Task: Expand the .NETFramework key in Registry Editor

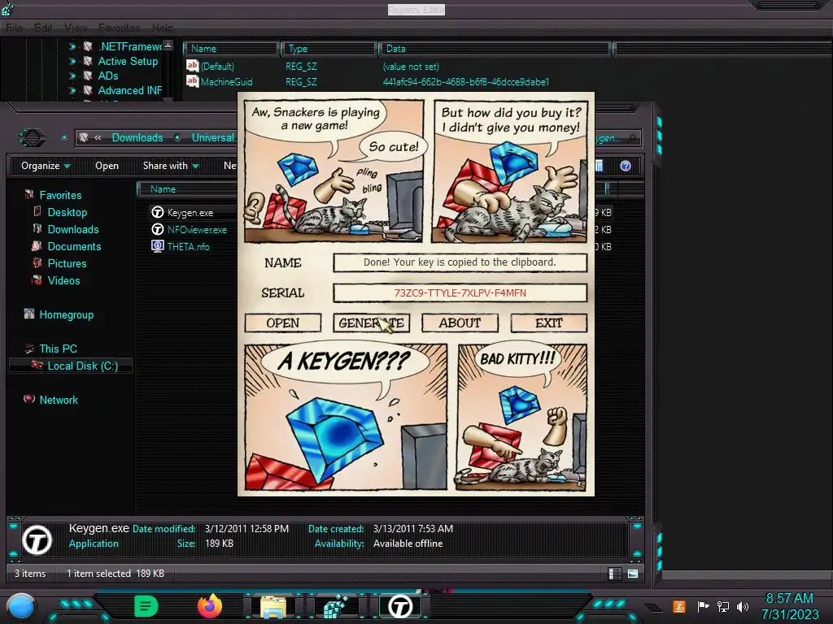Action: coord(72,46)
